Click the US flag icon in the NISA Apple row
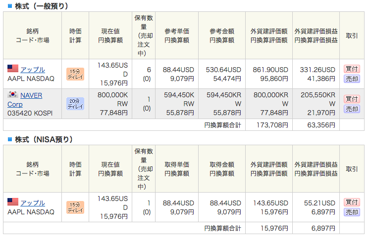Viewport: 371px width, 241px height. pyautogui.click(x=13, y=202)
